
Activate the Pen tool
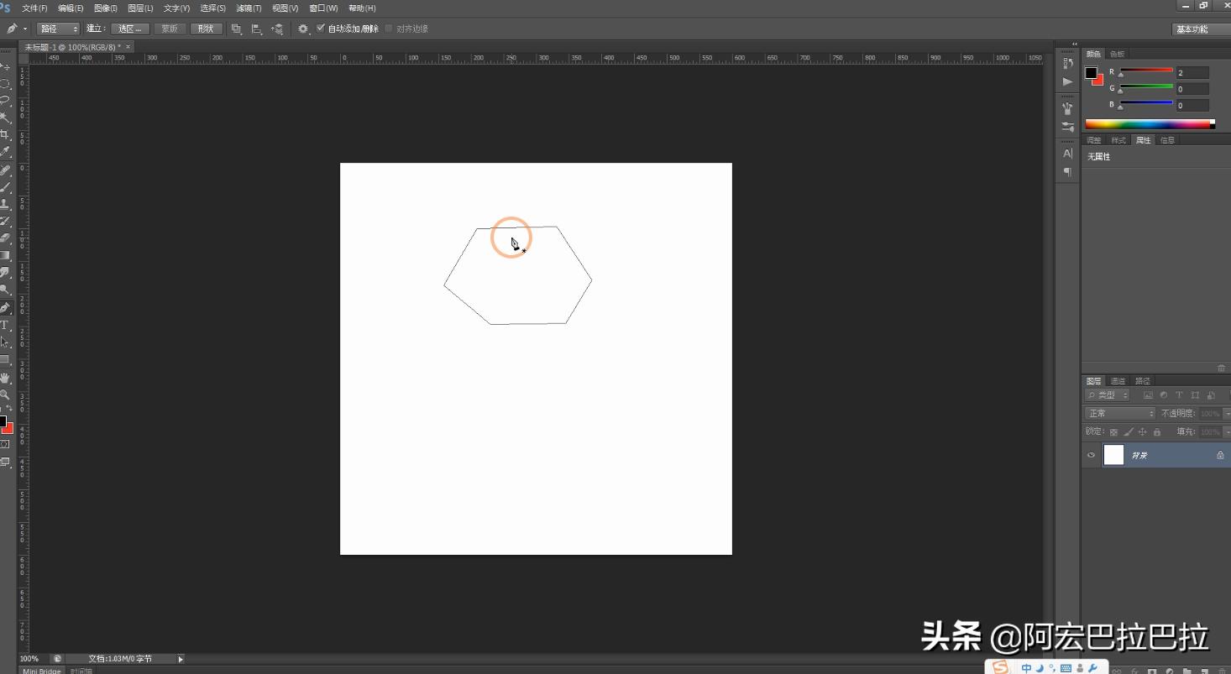(x=7, y=306)
